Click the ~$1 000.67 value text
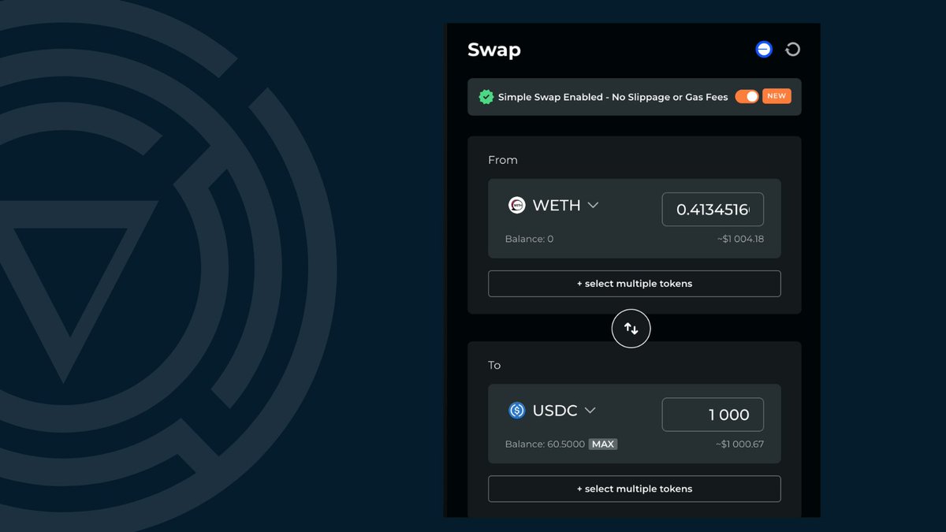The width and height of the screenshot is (946, 532). [x=740, y=445]
